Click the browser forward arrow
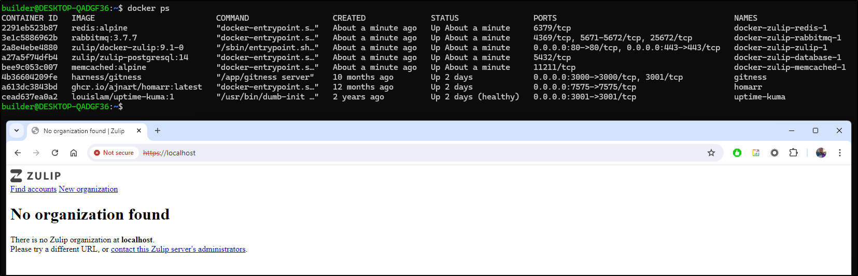The image size is (858, 276). 36,153
